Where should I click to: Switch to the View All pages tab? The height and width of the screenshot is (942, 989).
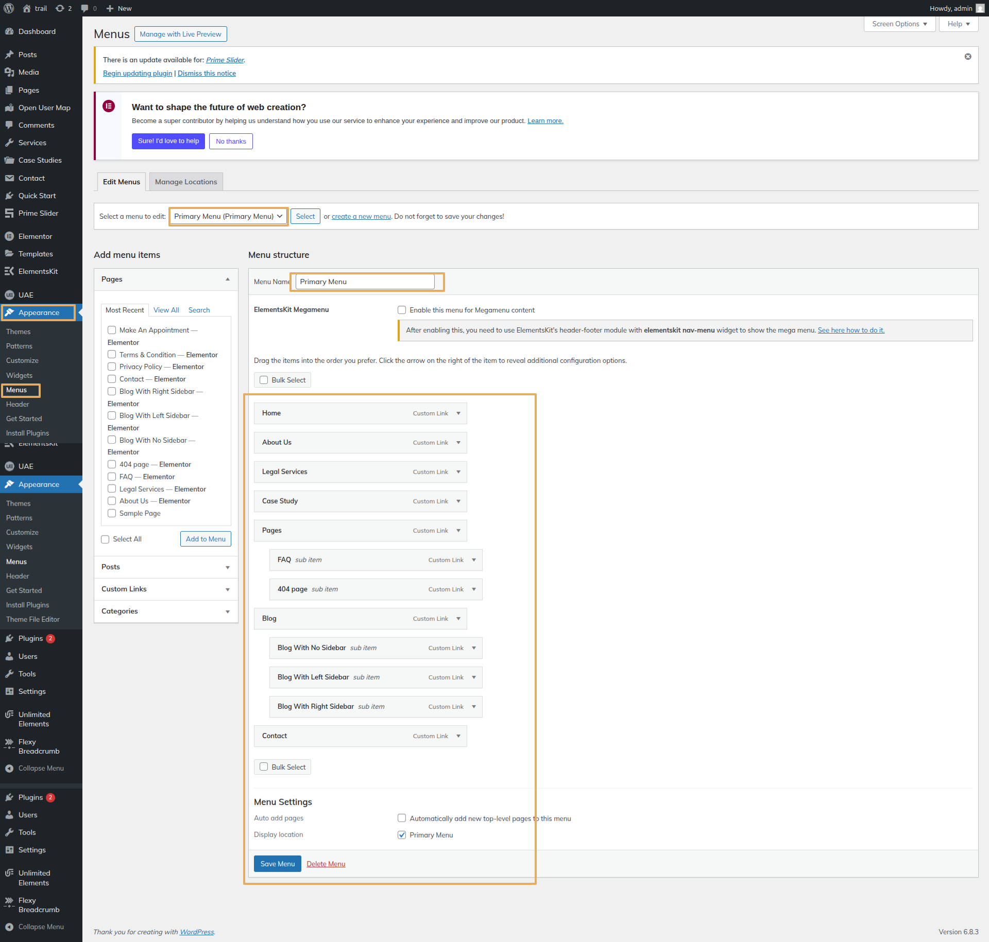click(x=166, y=310)
